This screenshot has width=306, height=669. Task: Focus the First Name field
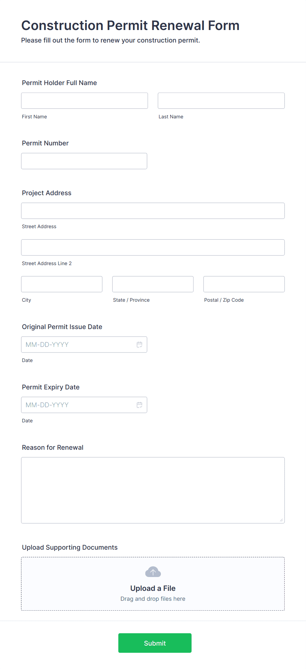pos(85,101)
